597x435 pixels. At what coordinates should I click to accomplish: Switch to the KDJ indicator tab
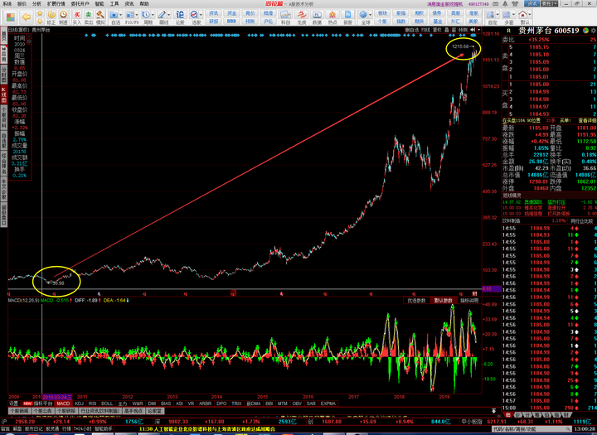[80, 404]
